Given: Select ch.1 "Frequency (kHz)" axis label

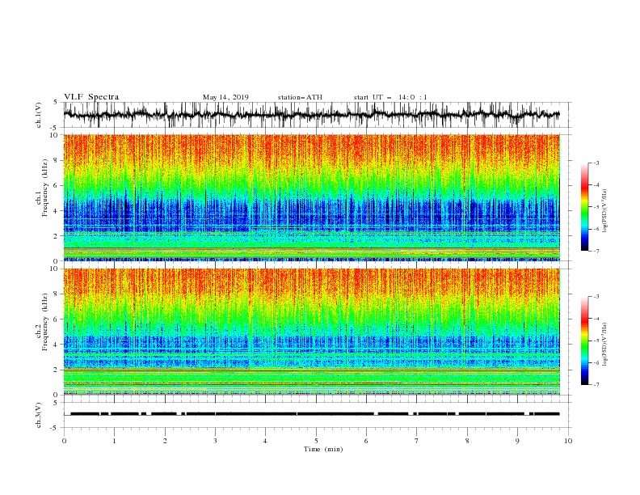Looking at the screenshot, I should [45, 188].
